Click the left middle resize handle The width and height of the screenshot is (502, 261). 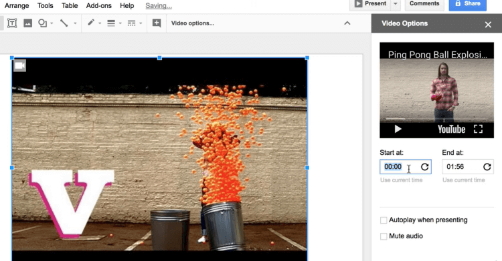coord(12,168)
